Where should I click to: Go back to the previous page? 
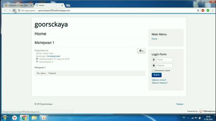click(5, 10)
